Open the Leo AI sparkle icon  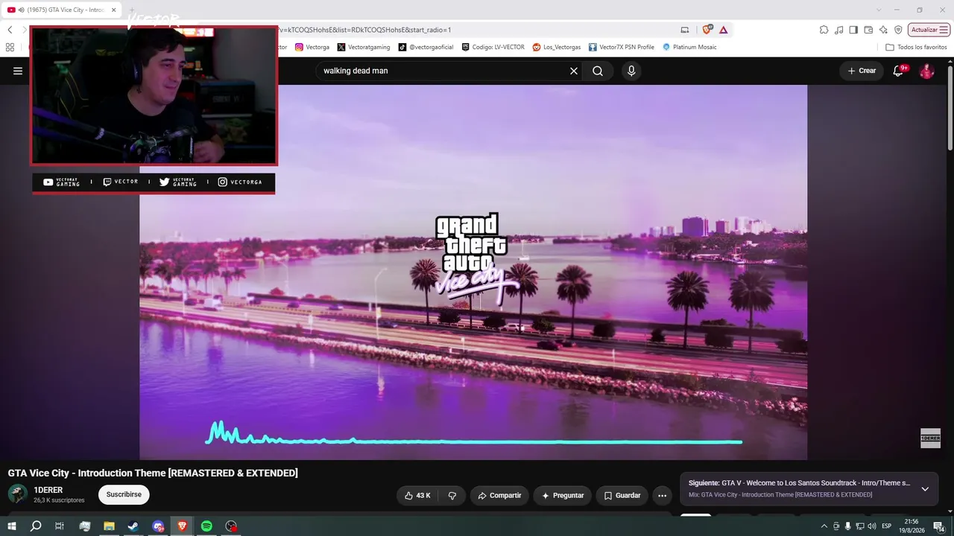point(883,30)
